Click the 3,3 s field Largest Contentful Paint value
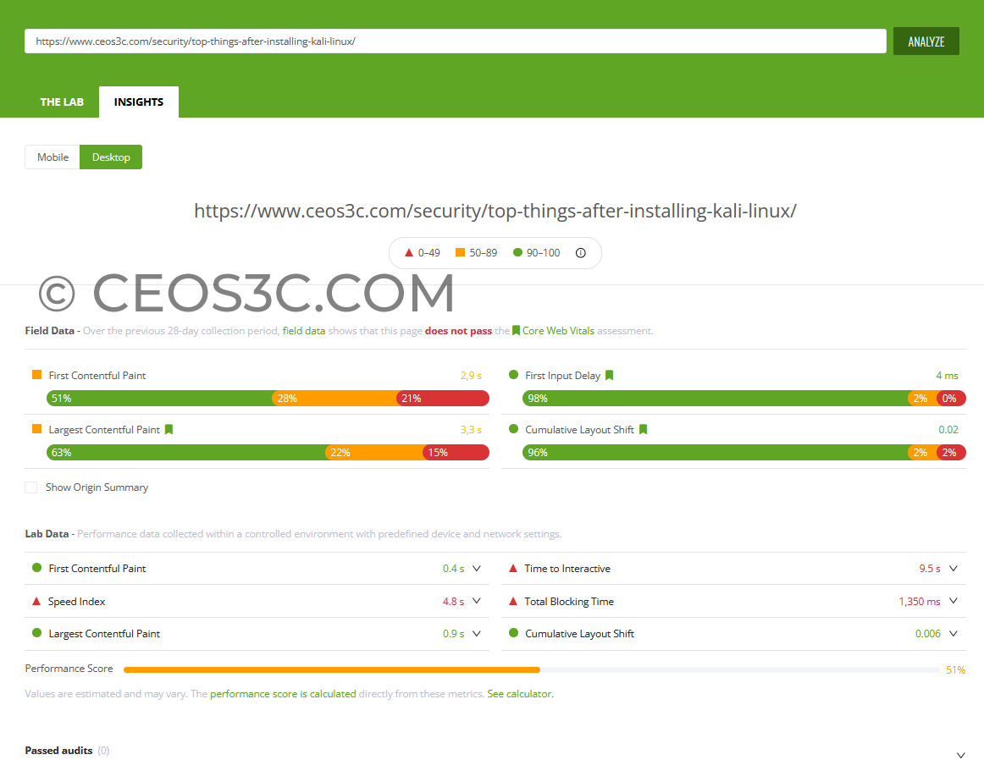 (471, 430)
